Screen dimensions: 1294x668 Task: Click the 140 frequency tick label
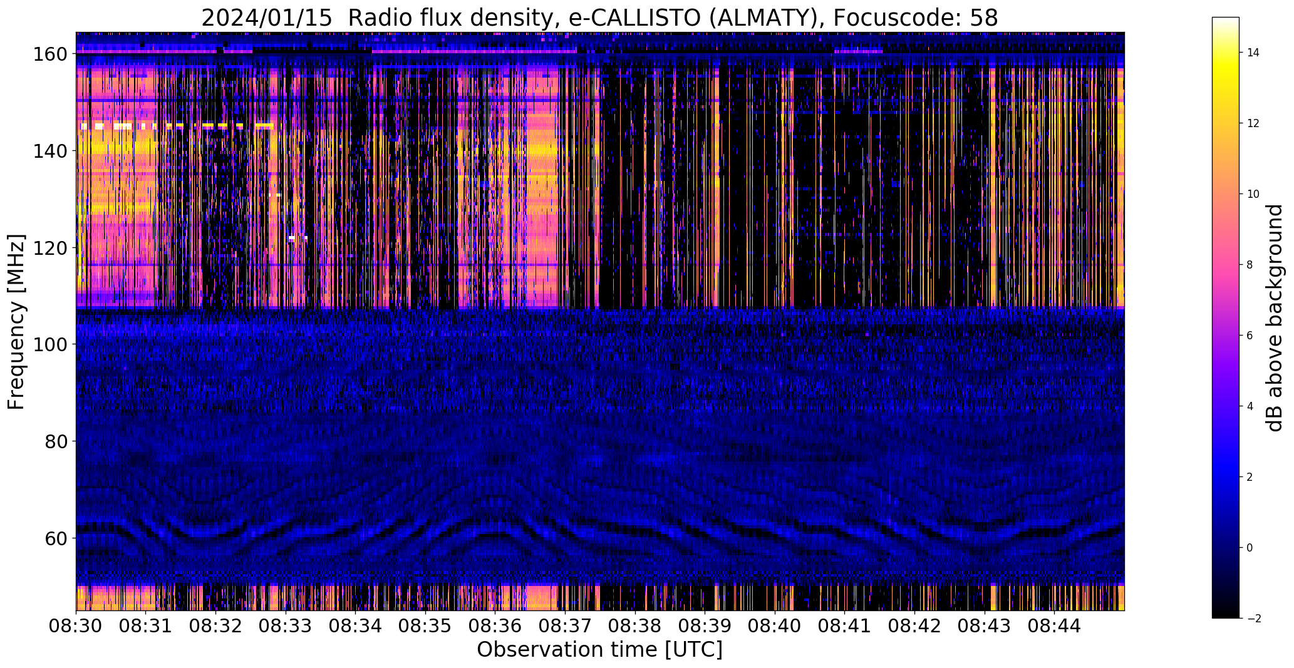(50, 151)
